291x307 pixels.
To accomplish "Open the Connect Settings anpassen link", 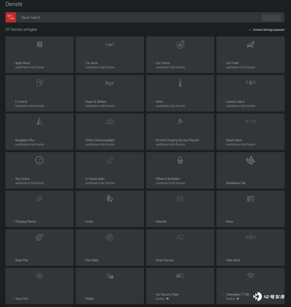I will pos(269,30).
